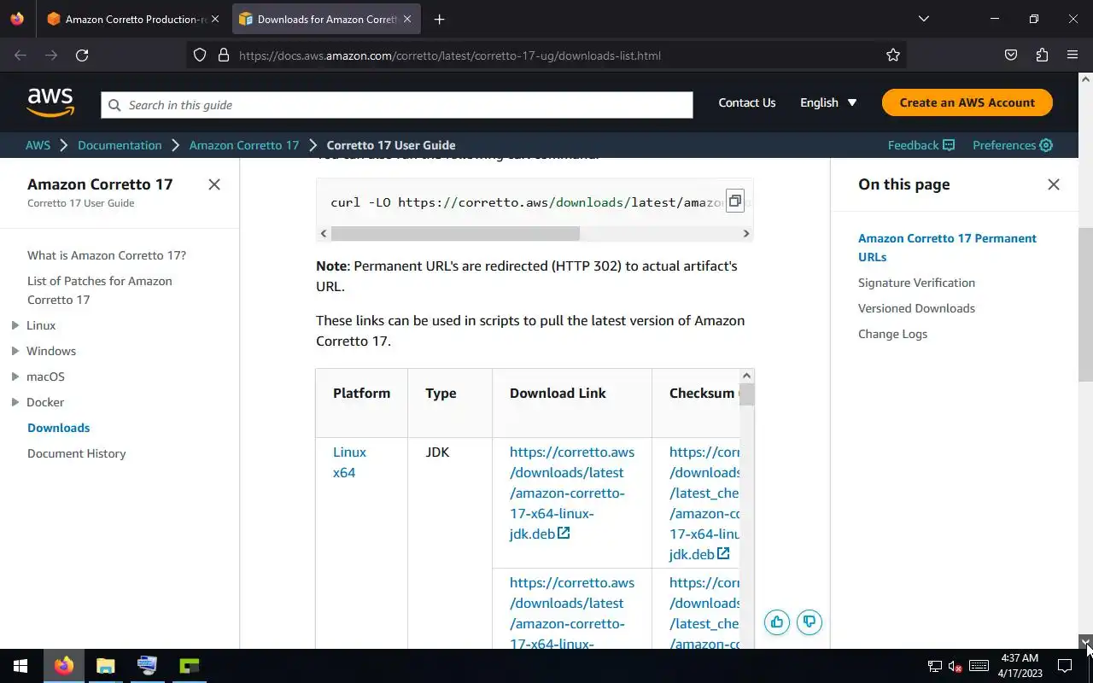Expand the Linux section in sidebar
1093x683 pixels.
coord(15,325)
